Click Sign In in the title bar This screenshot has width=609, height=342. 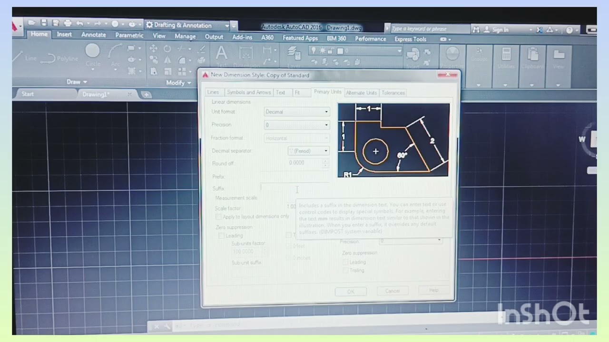tap(500, 29)
